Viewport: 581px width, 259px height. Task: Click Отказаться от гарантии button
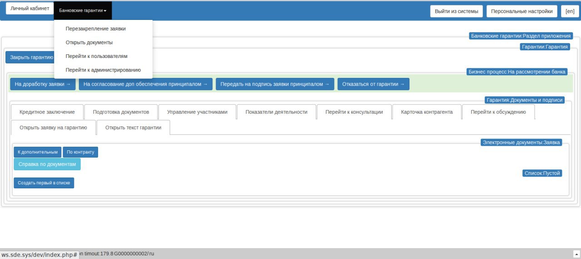pyautogui.click(x=373, y=84)
